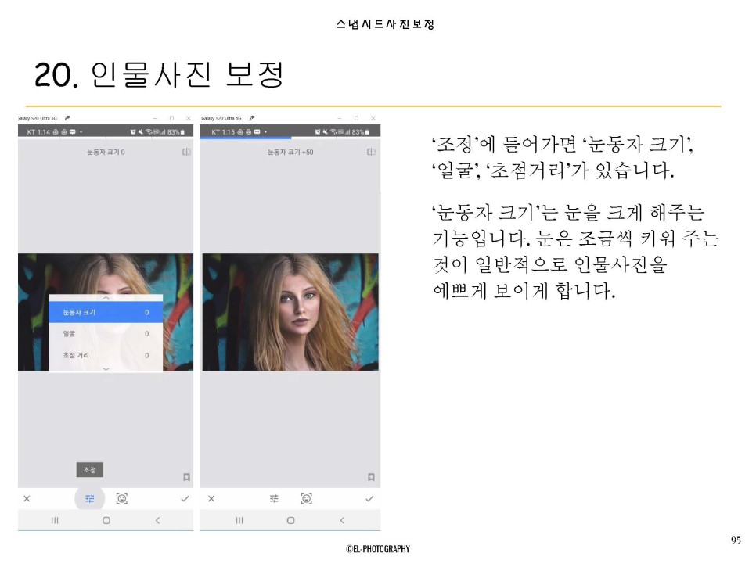This screenshot has width=756, height=567.
Task: Cancel edit with X in left phone
Action: (27, 499)
